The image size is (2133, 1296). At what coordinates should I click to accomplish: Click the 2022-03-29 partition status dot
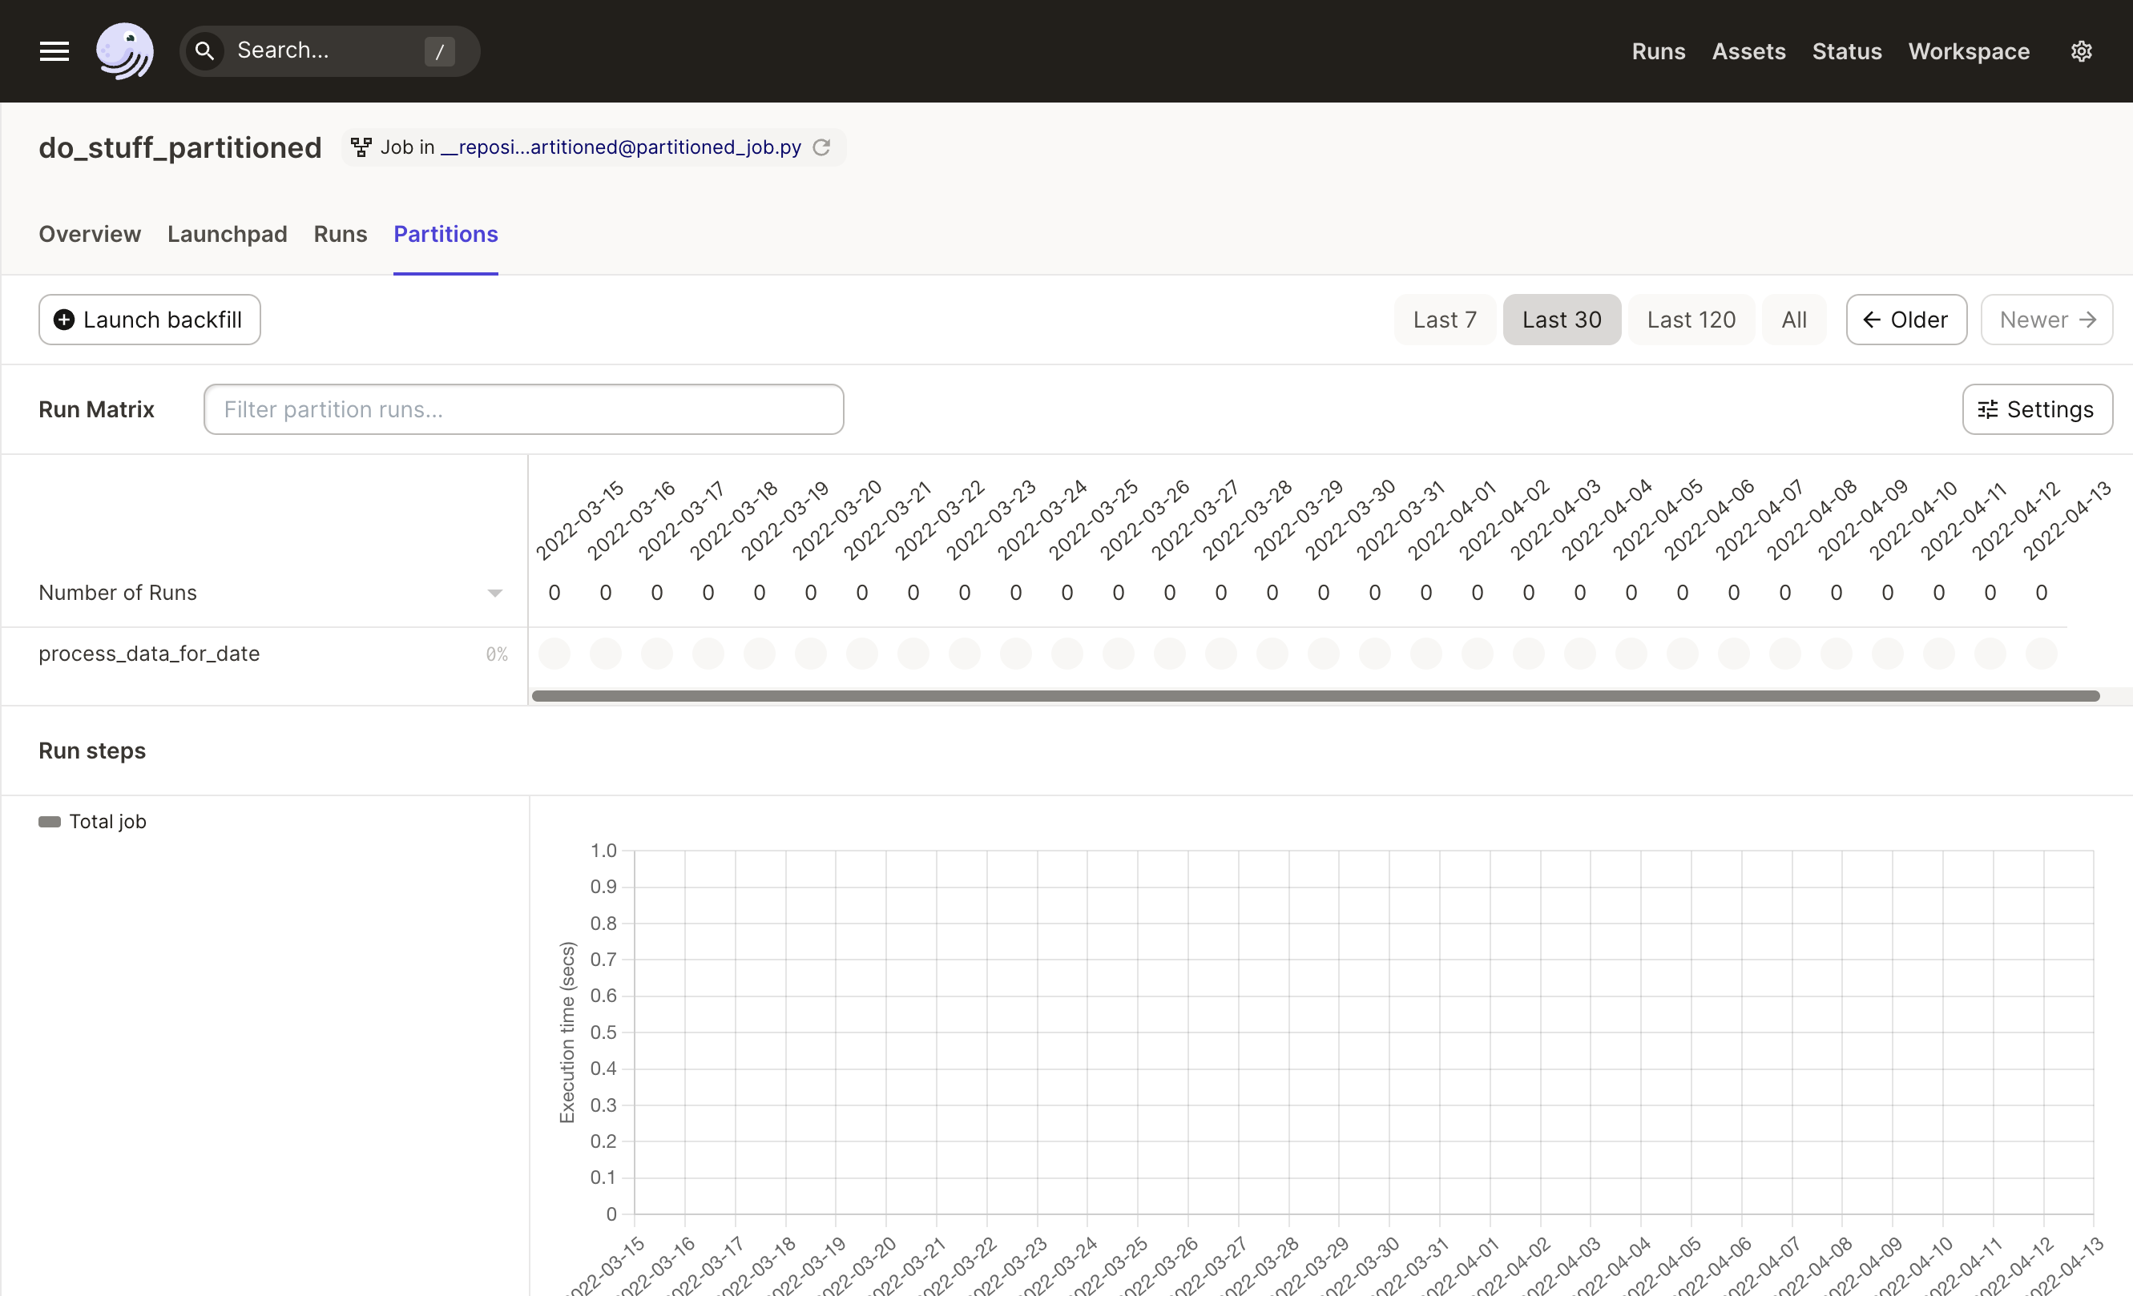[1272, 653]
